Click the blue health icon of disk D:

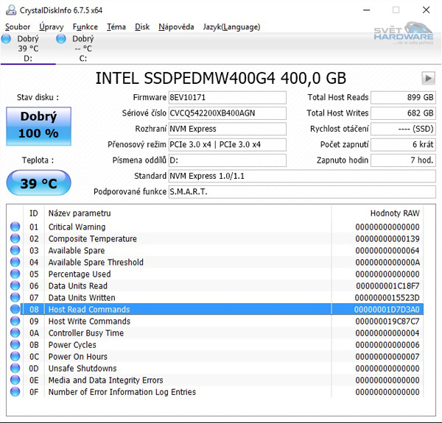[6, 39]
